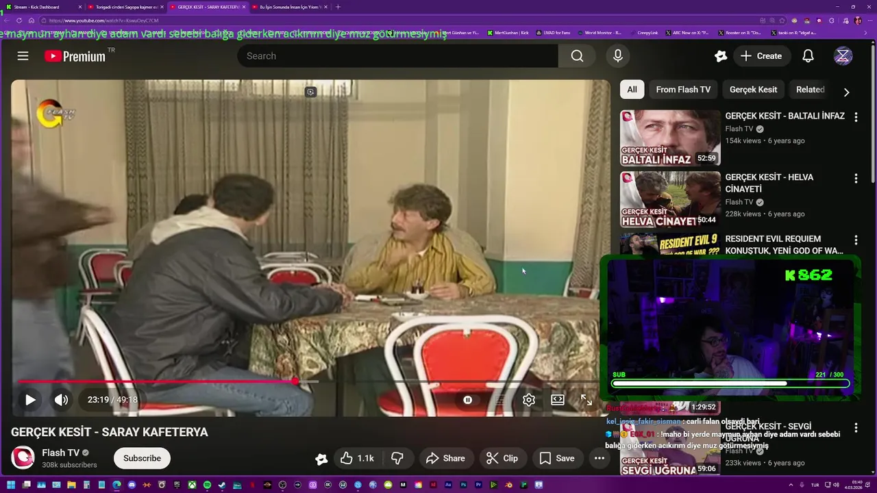Screen dimensions: 877x493
Task: Open options for SEVGİ UĞRUNA video
Action: click(x=856, y=428)
